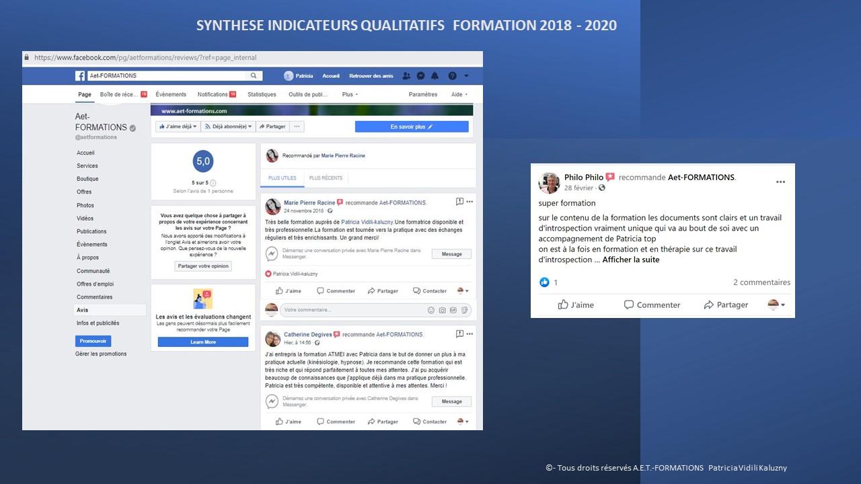This screenshot has width=861, height=484.
Task: Click GIF icon in the comment box
Action: [x=453, y=310]
